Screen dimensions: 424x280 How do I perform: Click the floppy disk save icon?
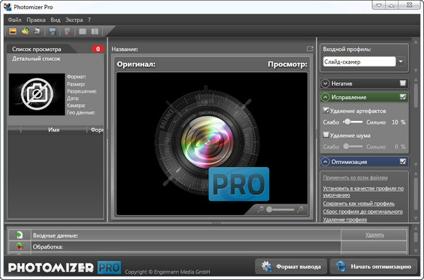(52, 32)
